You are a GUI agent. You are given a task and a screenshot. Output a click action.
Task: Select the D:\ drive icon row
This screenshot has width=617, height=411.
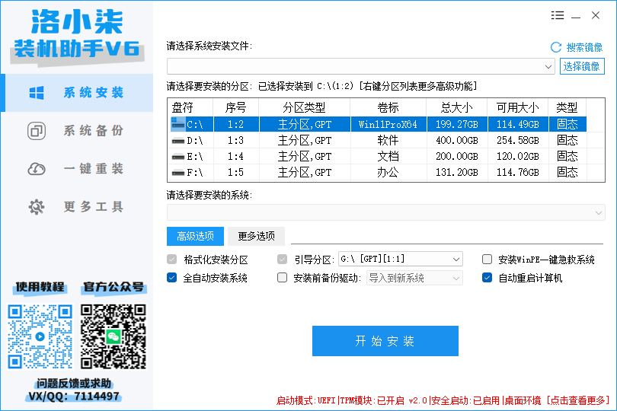[177, 140]
